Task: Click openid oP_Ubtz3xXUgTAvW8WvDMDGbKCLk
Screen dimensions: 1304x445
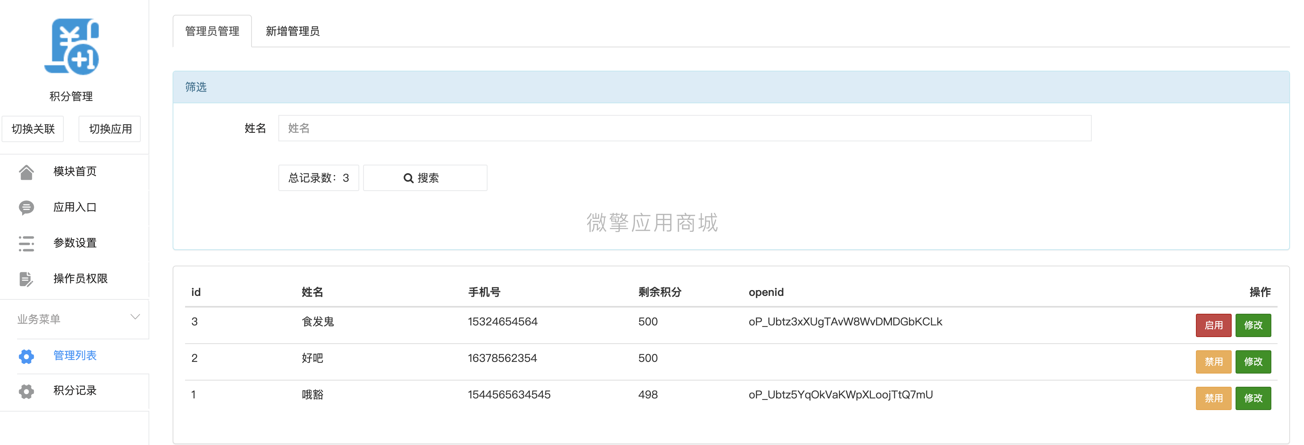Action: (x=845, y=322)
